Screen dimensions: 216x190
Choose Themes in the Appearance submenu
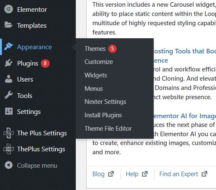tap(95, 49)
